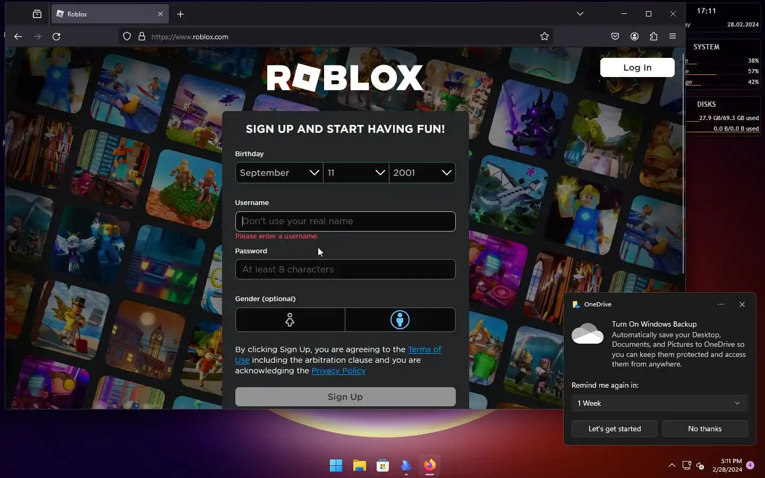Image resolution: width=765 pixels, height=478 pixels.
Task: Click the Roblox logo
Action: (x=345, y=78)
